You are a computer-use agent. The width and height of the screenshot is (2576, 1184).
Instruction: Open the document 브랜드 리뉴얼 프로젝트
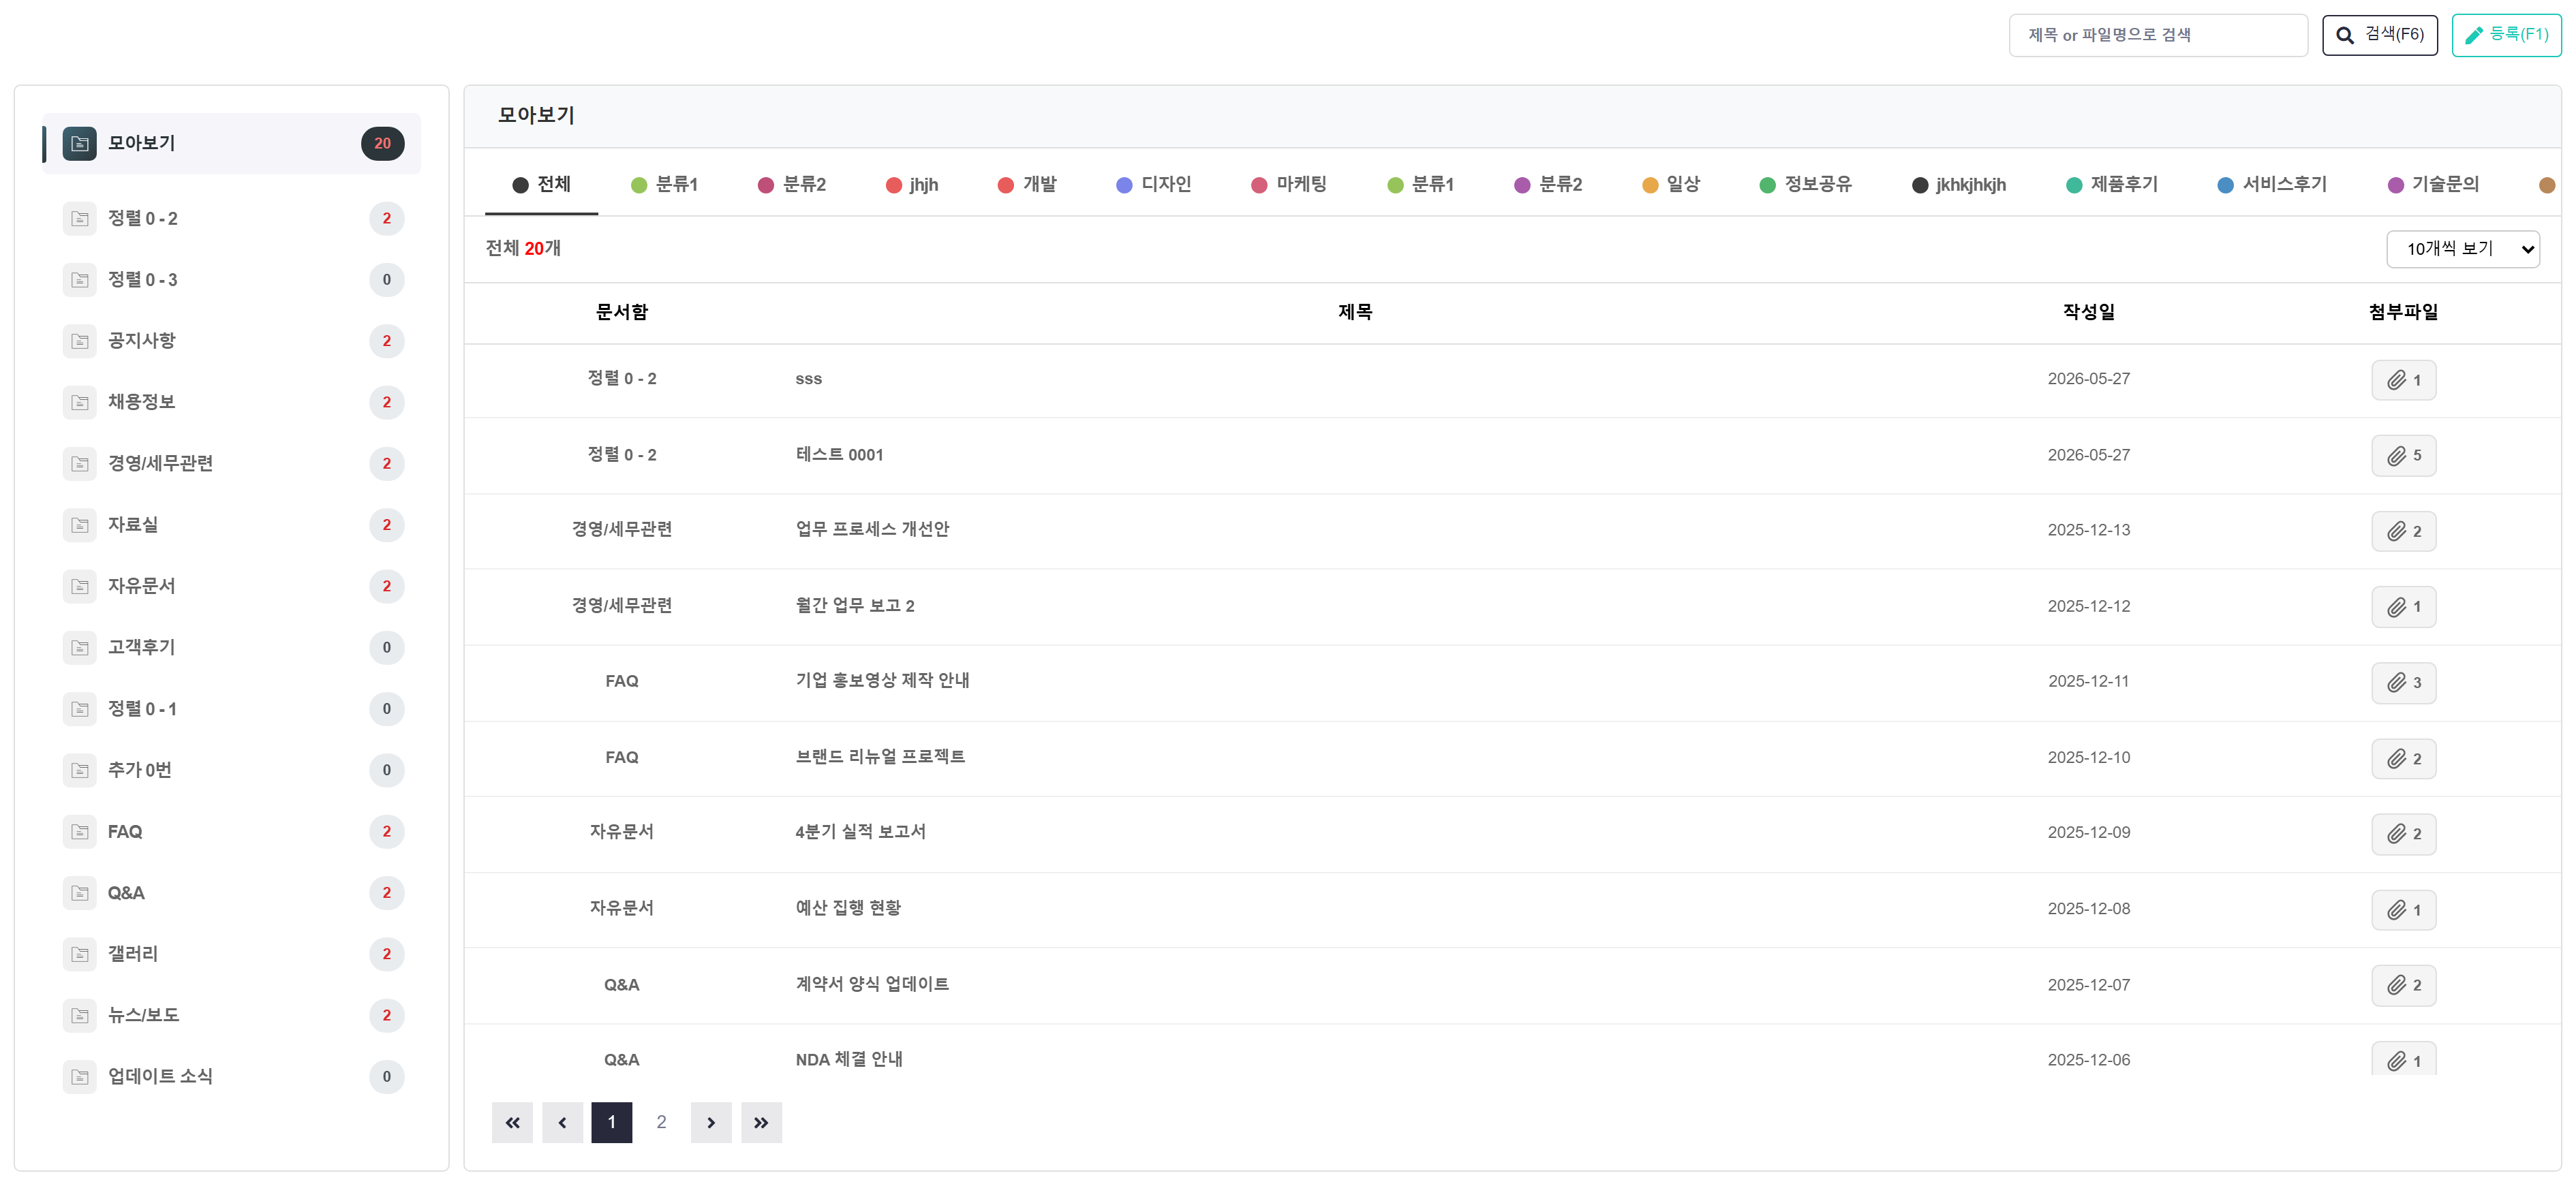[x=880, y=758]
